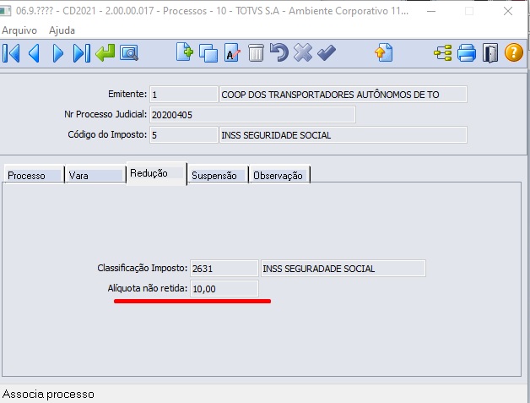Click the Emitente code field
This screenshot has width=530, height=403.
[x=183, y=95]
